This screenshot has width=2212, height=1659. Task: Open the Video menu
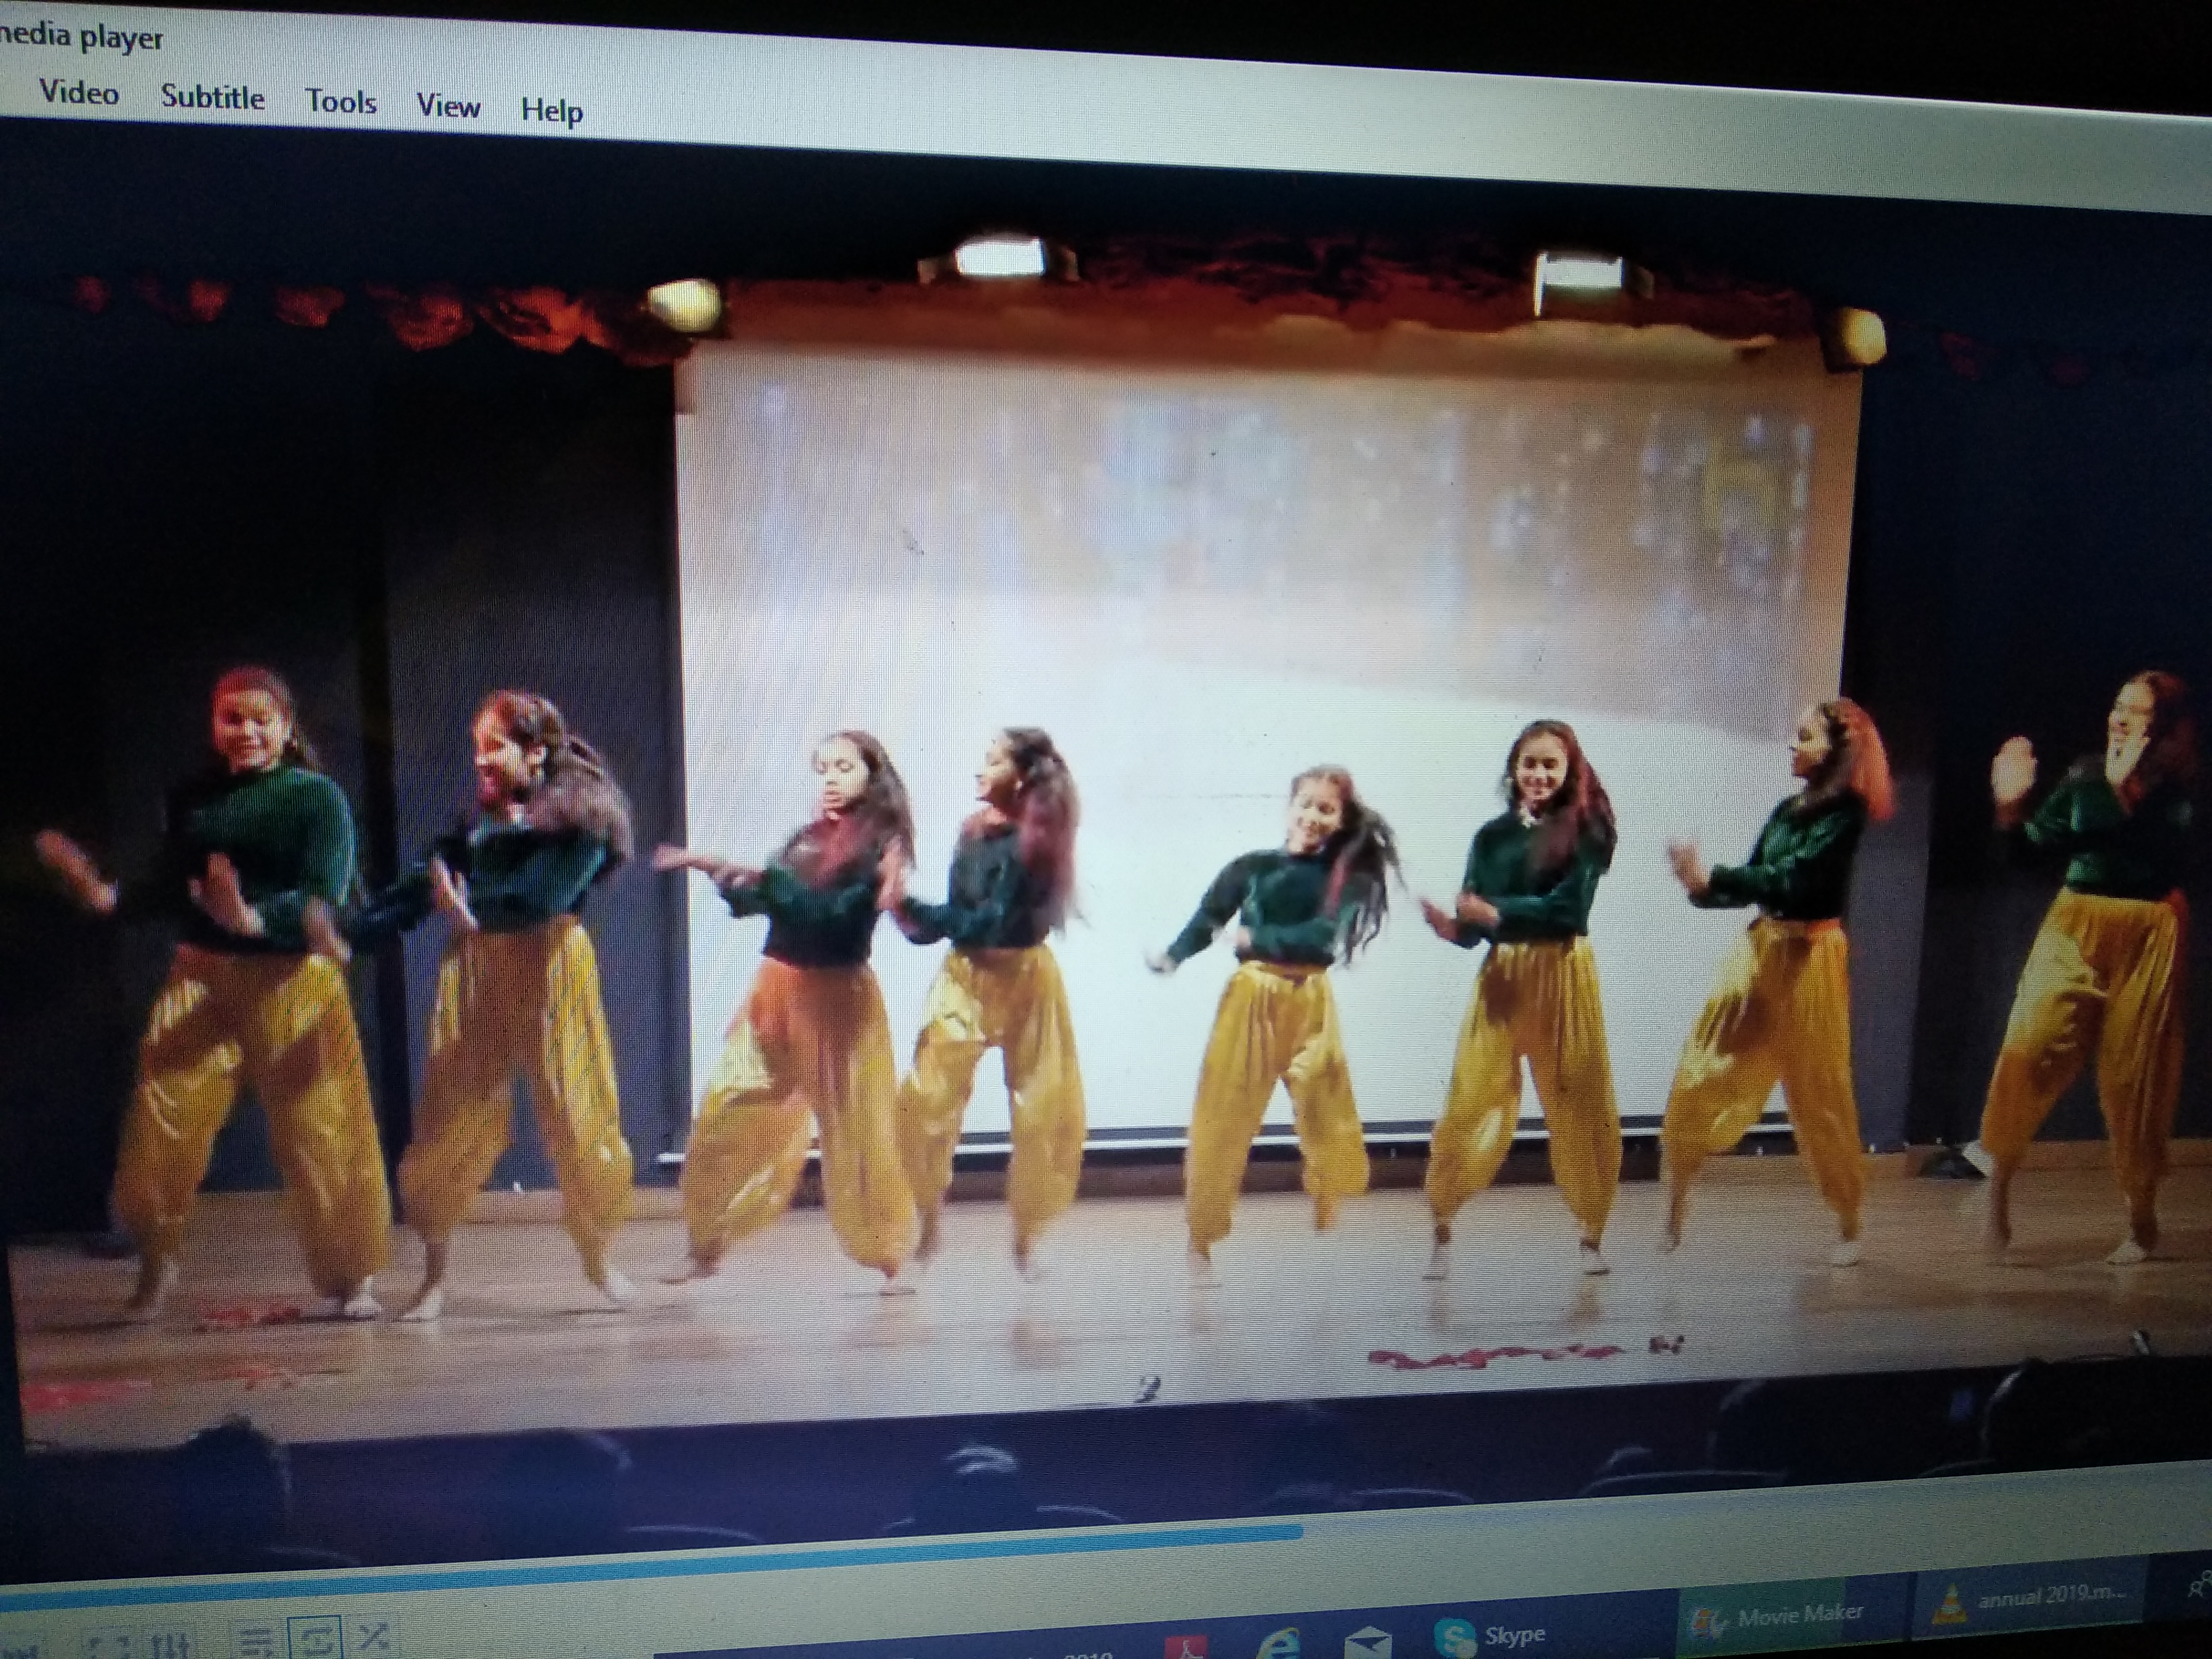click(78, 93)
